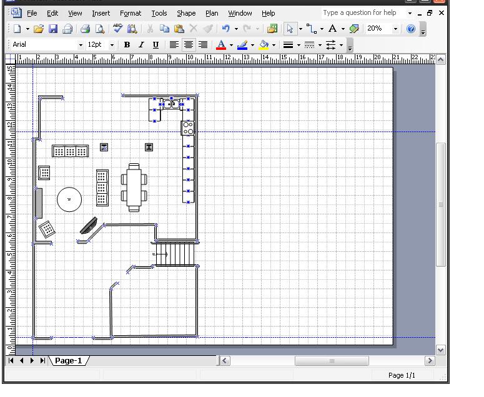This screenshot has height=397, width=484.
Task: Select the Pointer tool
Action: pos(290,29)
